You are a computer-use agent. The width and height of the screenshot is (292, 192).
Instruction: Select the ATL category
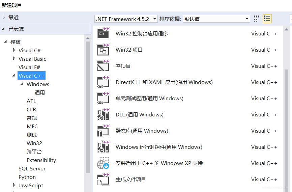point(31,101)
